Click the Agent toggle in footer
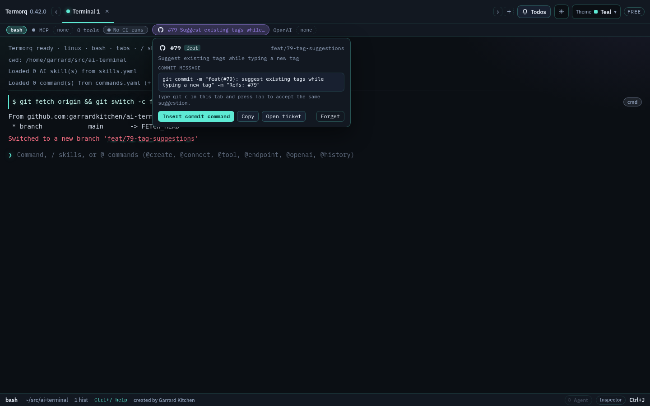The height and width of the screenshot is (406, 650). click(x=578, y=400)
